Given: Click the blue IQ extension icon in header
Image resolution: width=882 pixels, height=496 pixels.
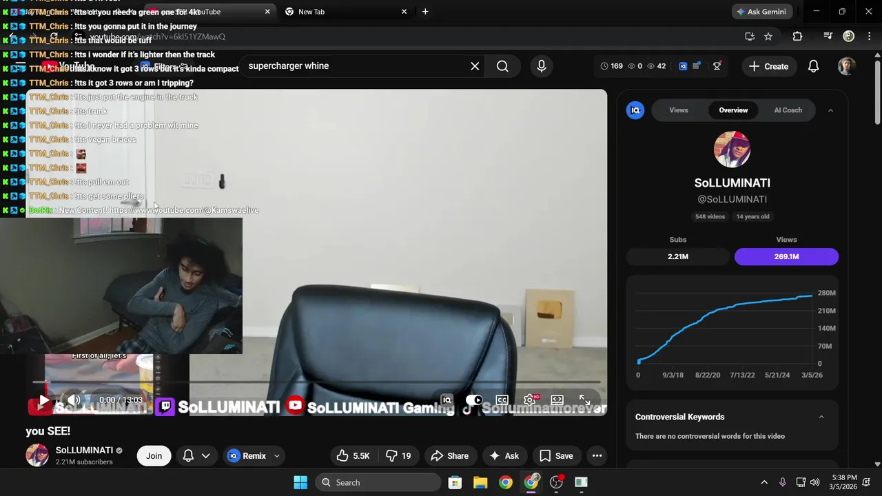Looking at the screenshot, I should [x=683, y=66].
